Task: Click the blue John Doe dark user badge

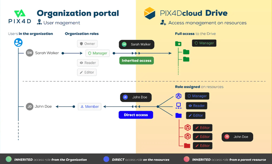Action: click(136, 97)
